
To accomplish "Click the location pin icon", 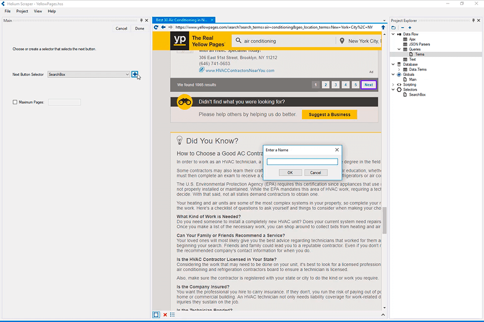I will pyautogui.click(x=342, y=41).
